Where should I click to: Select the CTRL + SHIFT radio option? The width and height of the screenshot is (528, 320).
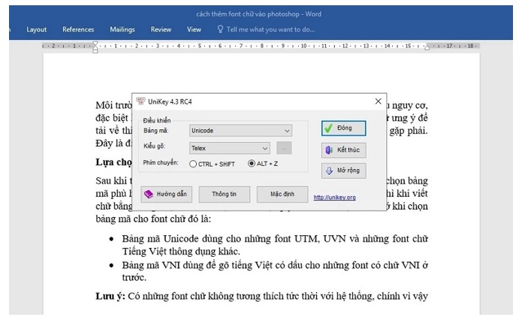coord(194,164)
